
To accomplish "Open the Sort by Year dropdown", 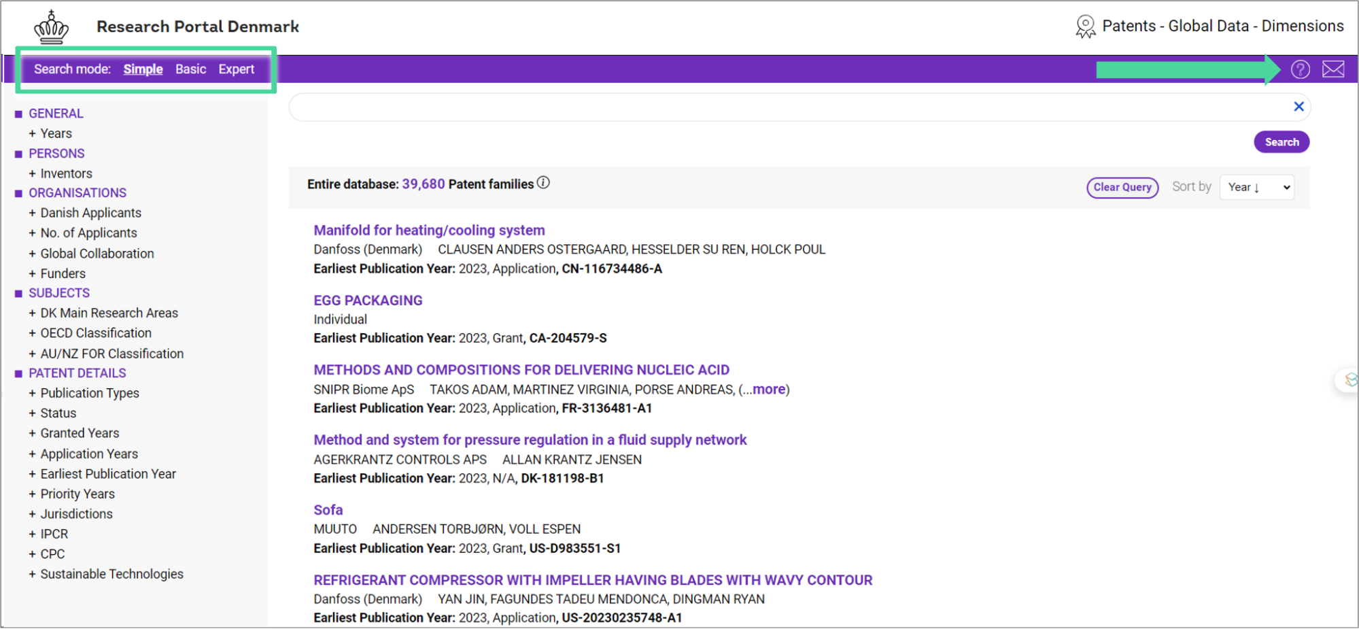I will (x=1257, y=188).
